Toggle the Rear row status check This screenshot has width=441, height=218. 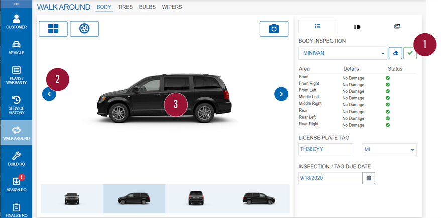388,112
